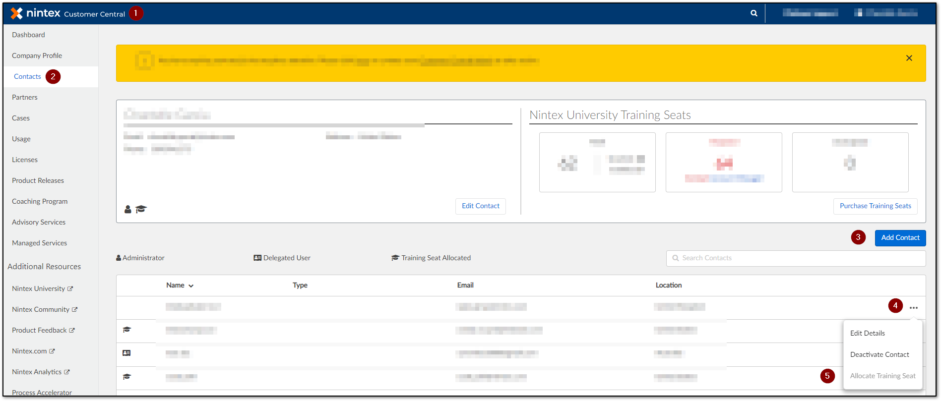Go to Dashboard in sidebar
The height and width of the screenshot is (401, 941).
click(x=28, y=35)
